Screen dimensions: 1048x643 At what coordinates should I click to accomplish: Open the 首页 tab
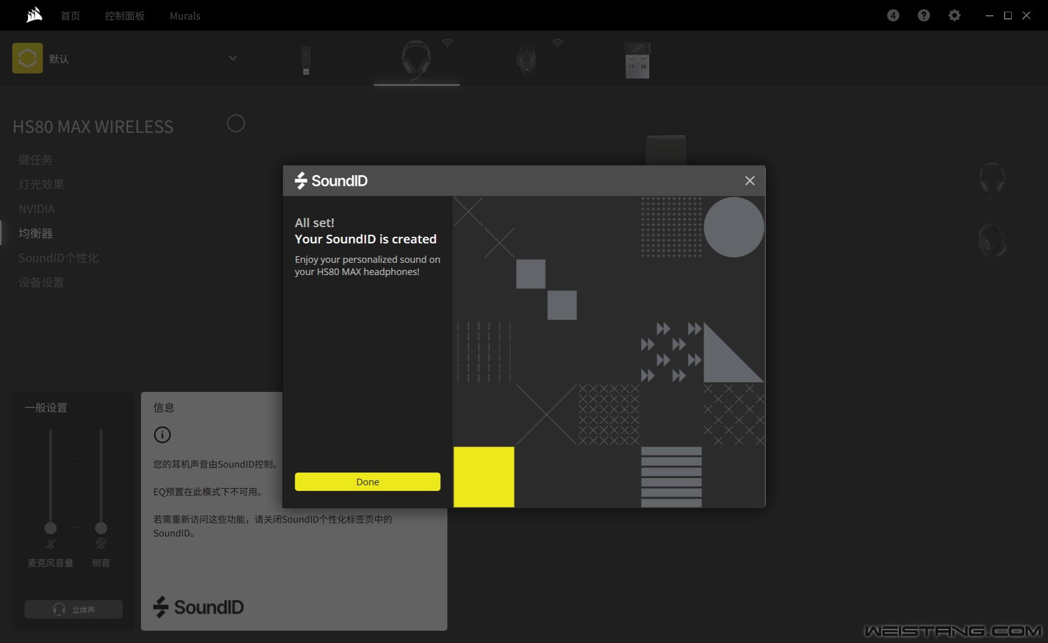(70, 16)
